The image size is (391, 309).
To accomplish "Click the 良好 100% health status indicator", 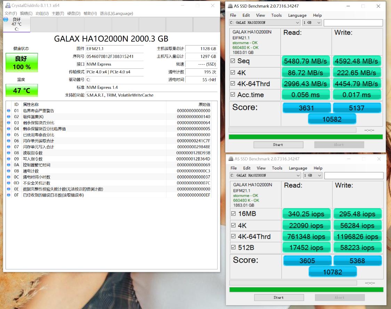I will point(22,62).
